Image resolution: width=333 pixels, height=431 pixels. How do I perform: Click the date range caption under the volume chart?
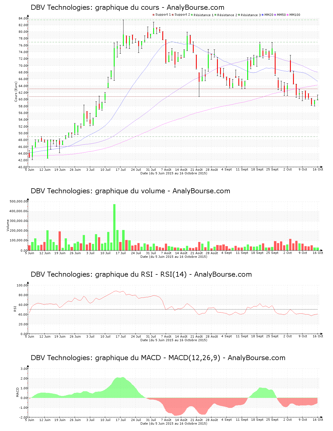(174, 257)
